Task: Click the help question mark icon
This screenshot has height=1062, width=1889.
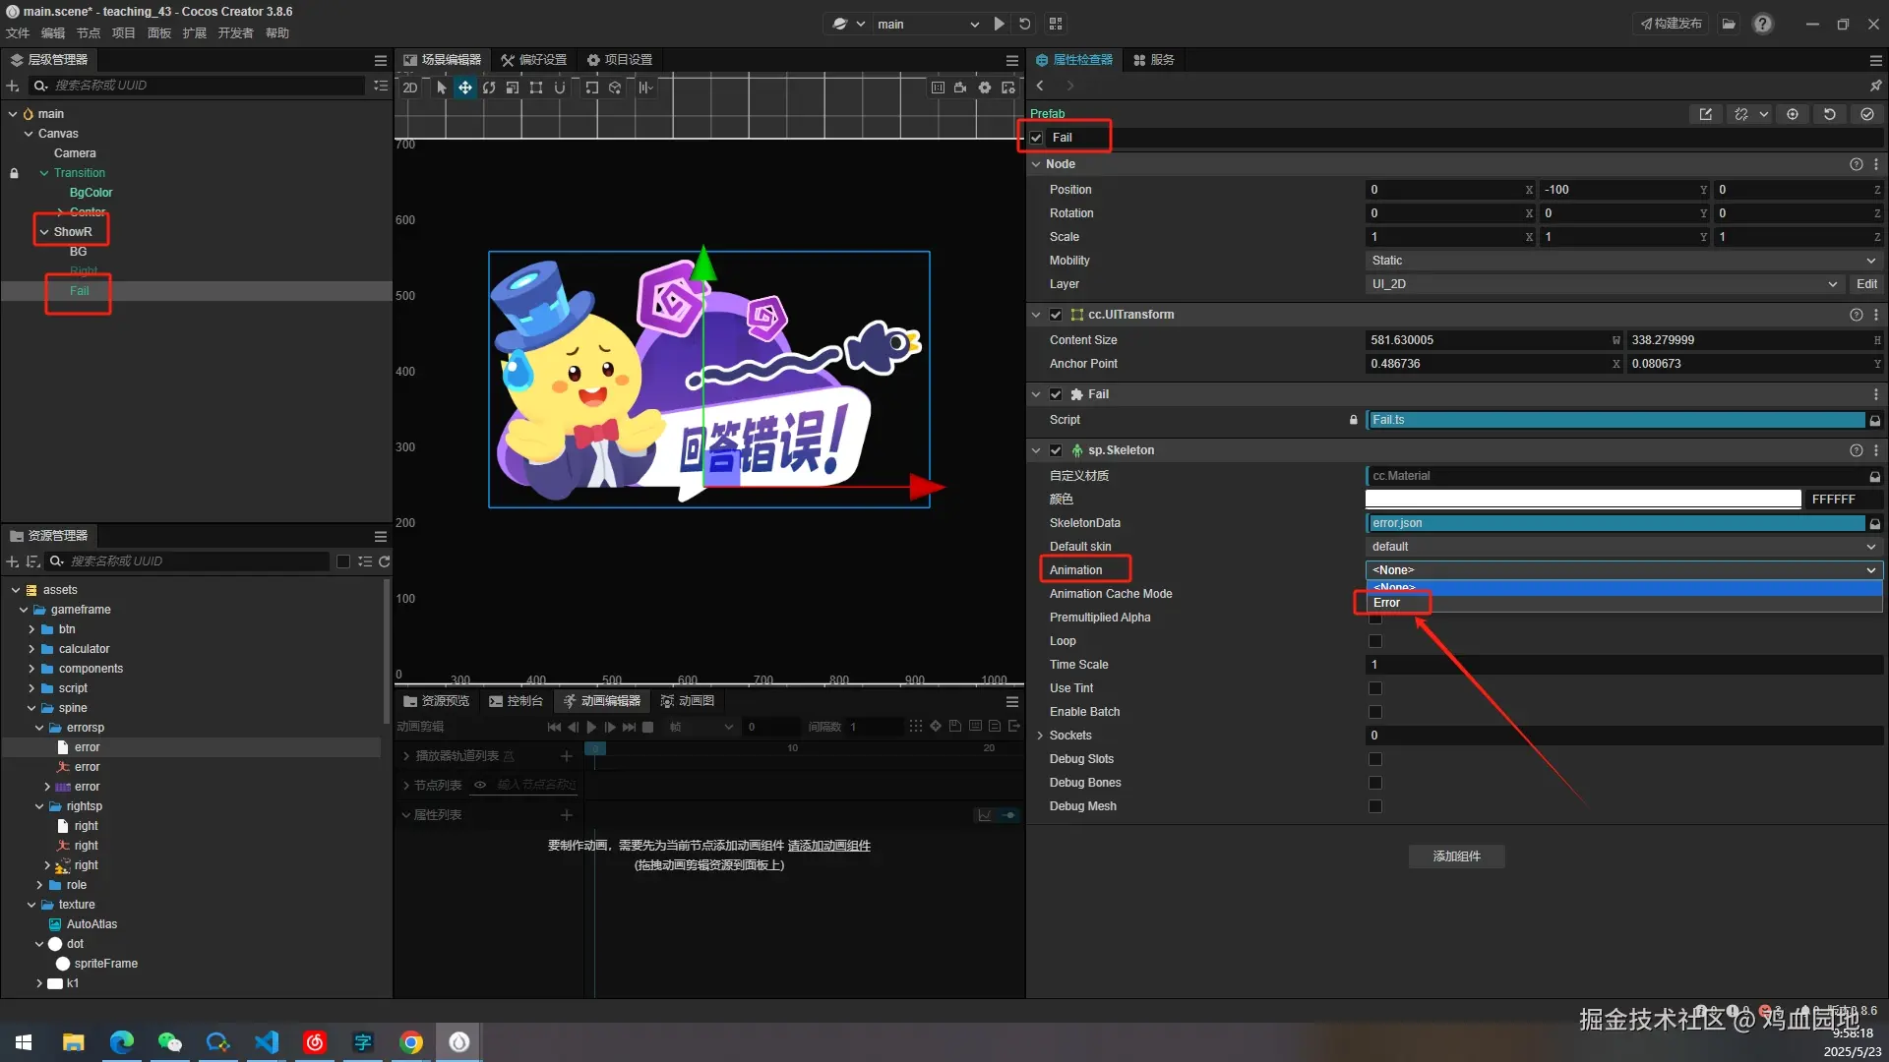Action: coord(1763,24)
